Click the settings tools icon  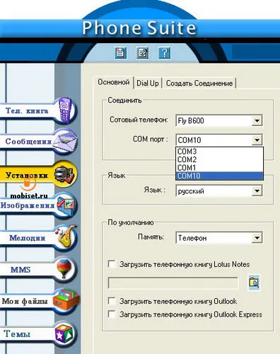tap(64, 175)
